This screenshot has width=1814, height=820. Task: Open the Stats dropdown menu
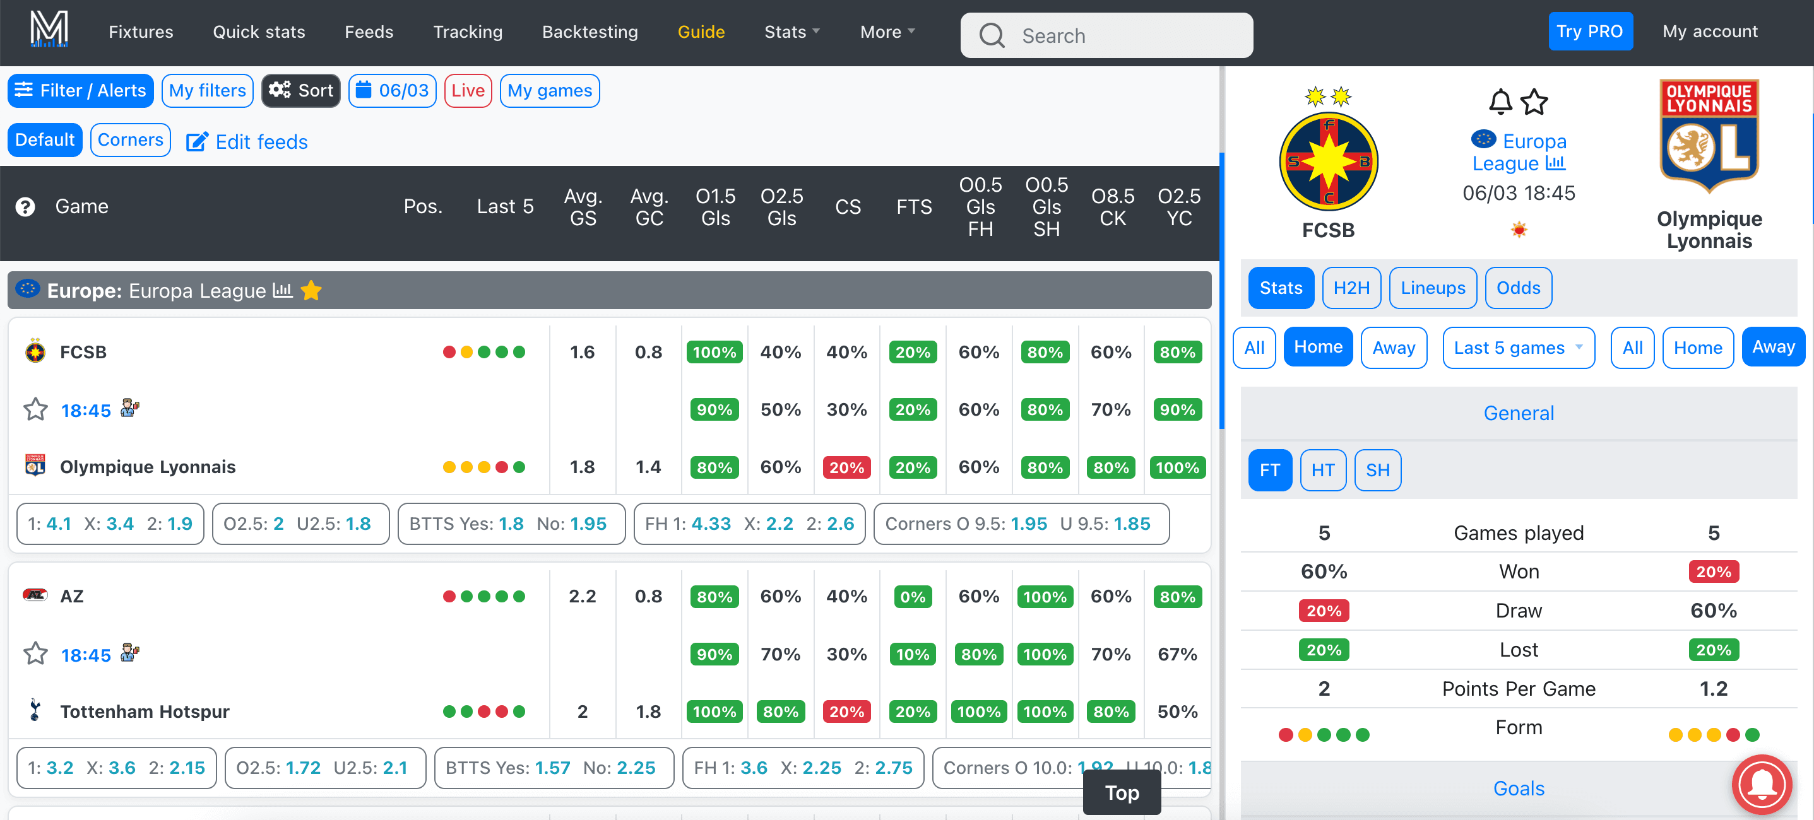tap(792, 32)
